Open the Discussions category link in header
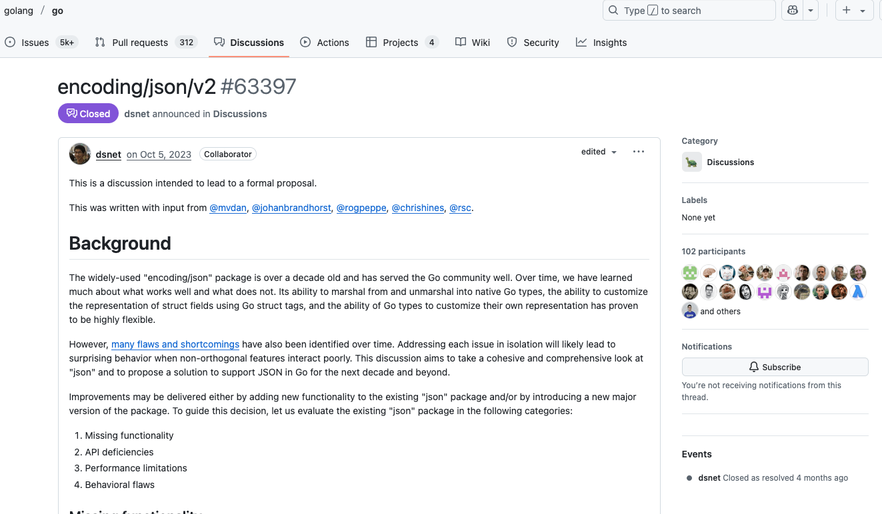 pos(240,114)
